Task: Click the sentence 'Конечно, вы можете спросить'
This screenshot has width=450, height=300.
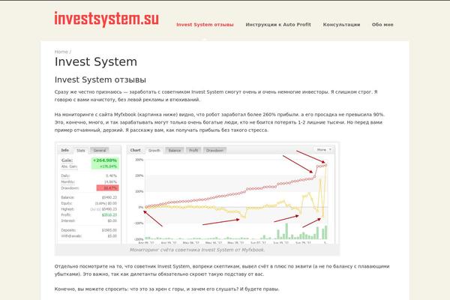Action: pyautogui.click(x=166, y=289)
